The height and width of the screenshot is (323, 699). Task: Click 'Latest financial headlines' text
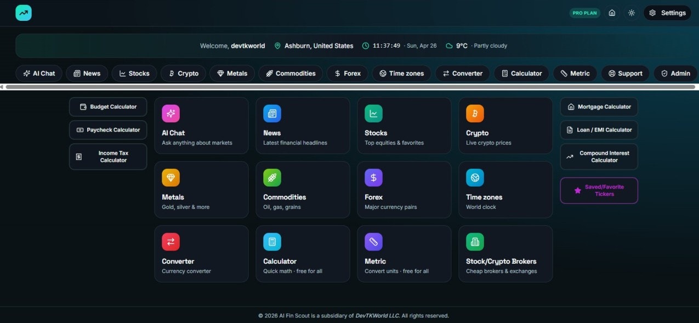[x=295, y=143]
